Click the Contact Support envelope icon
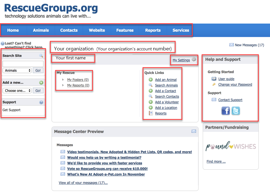 (x=214, y=100)
